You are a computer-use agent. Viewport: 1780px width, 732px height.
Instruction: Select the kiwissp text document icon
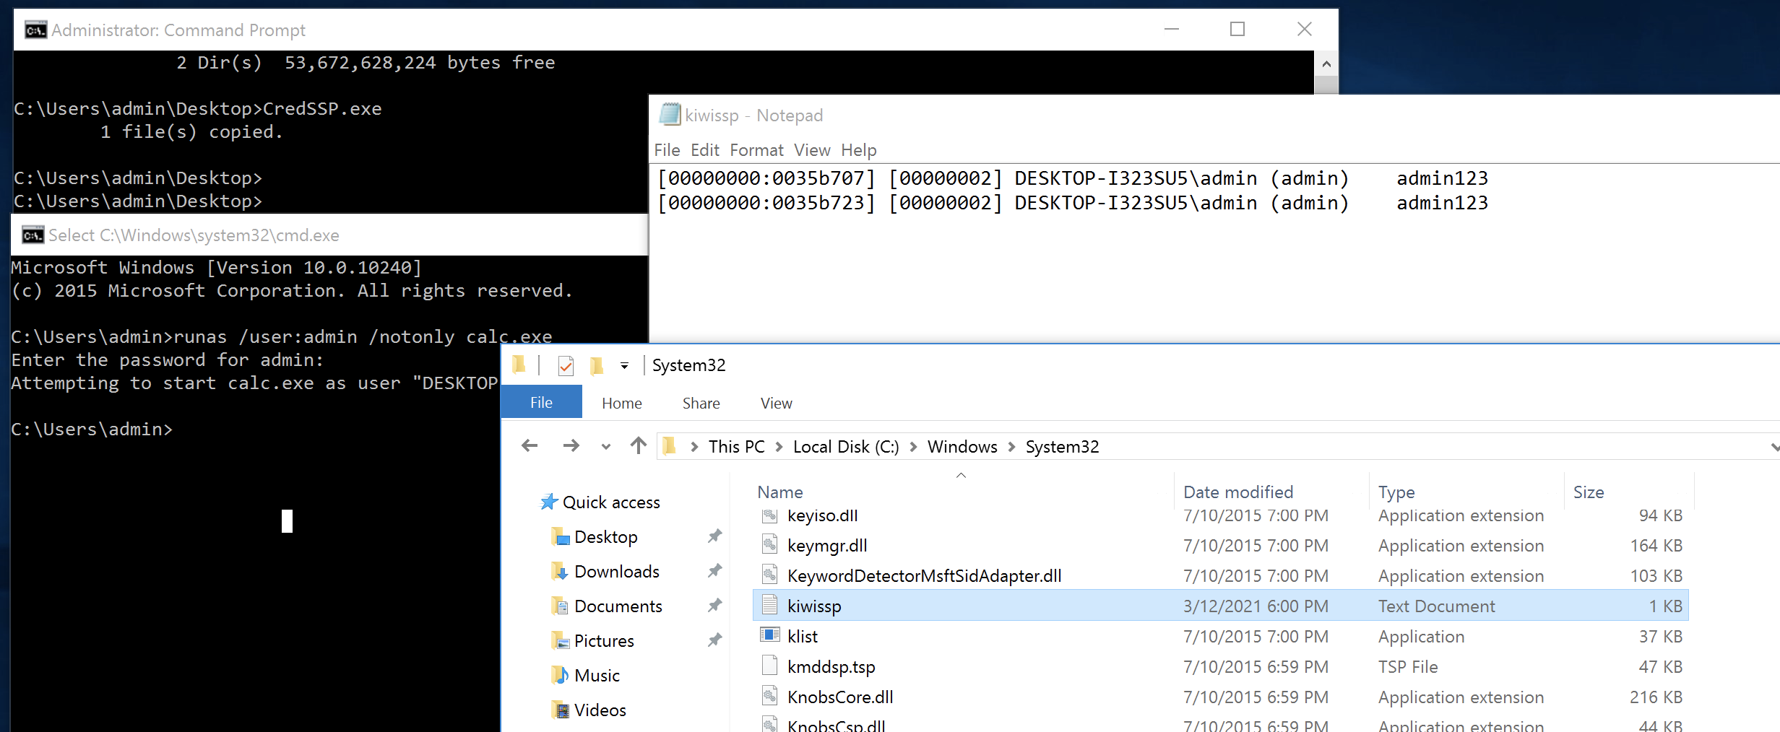coord(769,606)
